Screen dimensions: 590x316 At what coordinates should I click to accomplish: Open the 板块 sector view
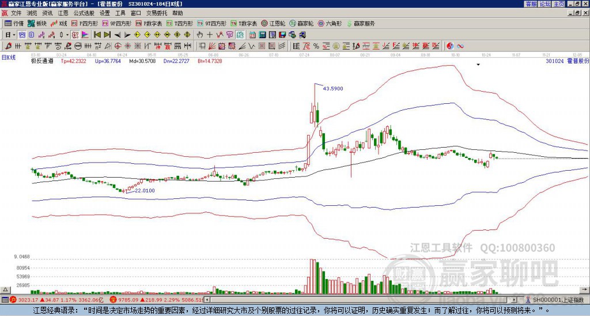tap(37, 23)
